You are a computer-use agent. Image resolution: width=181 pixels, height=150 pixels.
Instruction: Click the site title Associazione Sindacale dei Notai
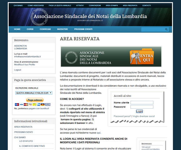[90, 16]
